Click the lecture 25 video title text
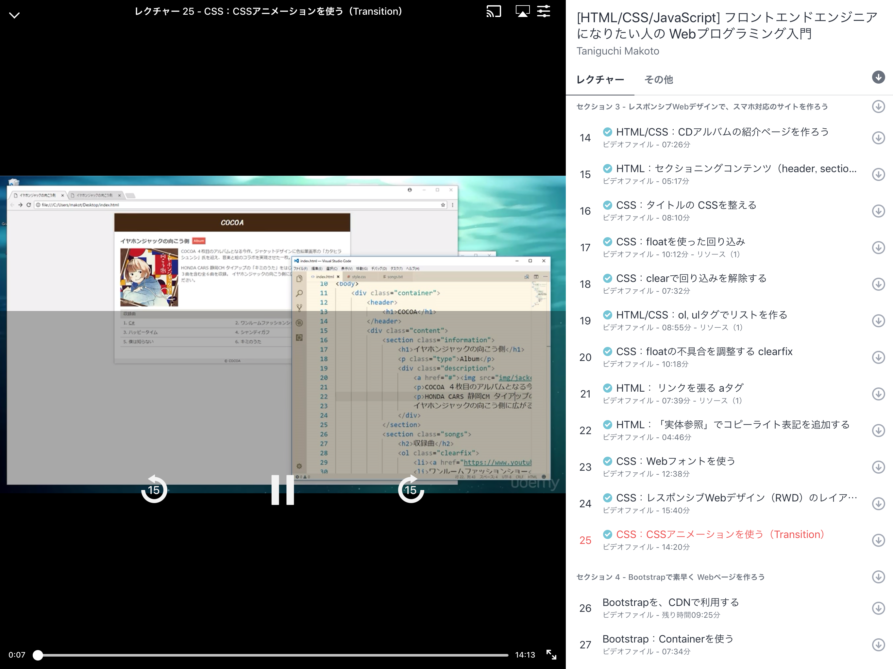This screenshot has height=669, width=893. 268,11
